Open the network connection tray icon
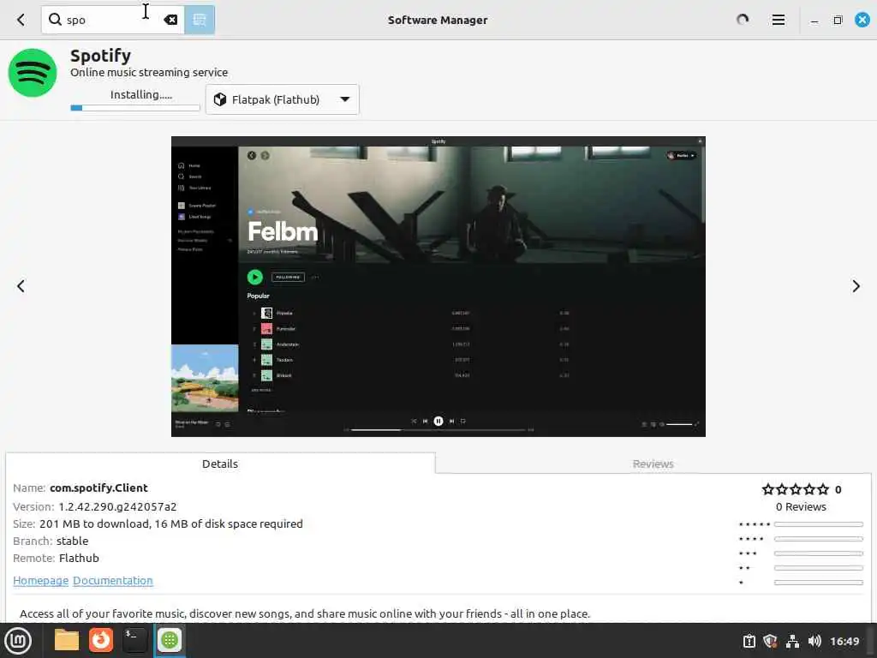This screenshot has width=877, height=658. [792, 641]
